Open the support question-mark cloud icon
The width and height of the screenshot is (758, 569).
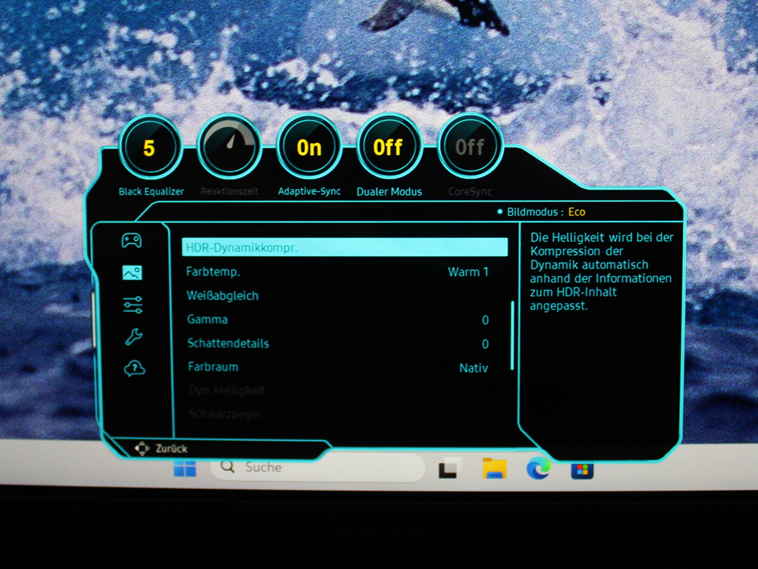[135, 369]
